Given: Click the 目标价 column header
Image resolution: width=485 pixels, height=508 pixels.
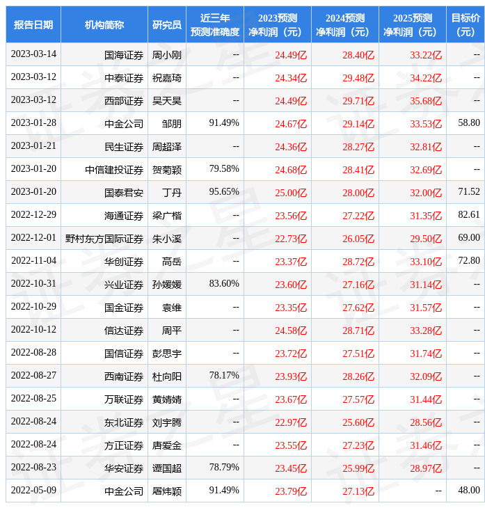Looking at the screenshot, I should point(466,24).
